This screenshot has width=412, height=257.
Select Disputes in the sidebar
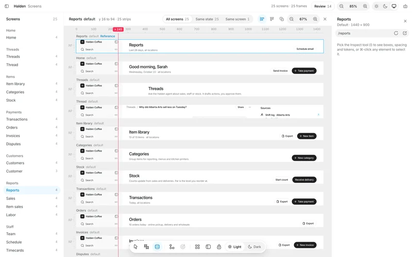[x=31, y=144]
